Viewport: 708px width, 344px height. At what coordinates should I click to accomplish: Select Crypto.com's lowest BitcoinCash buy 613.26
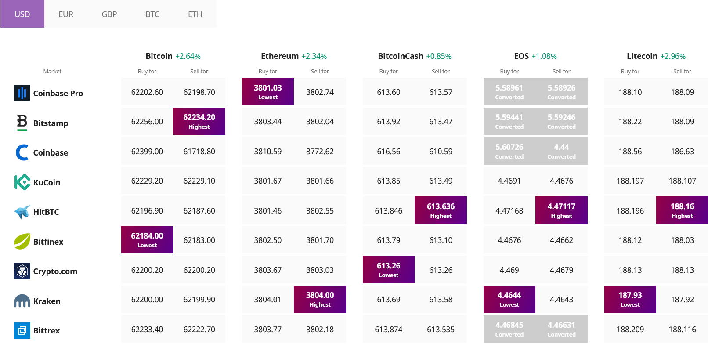coord(389,270)
